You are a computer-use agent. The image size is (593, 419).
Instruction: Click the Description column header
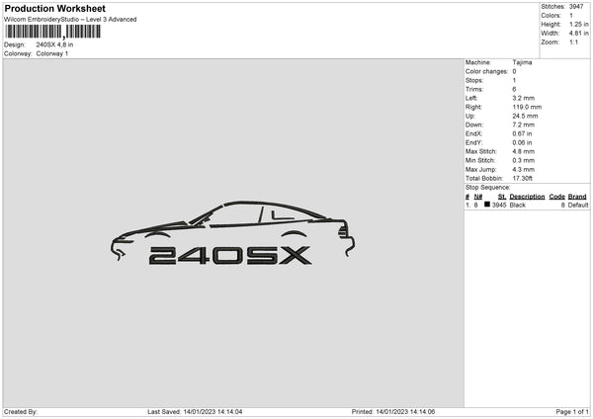pos(527,197)
